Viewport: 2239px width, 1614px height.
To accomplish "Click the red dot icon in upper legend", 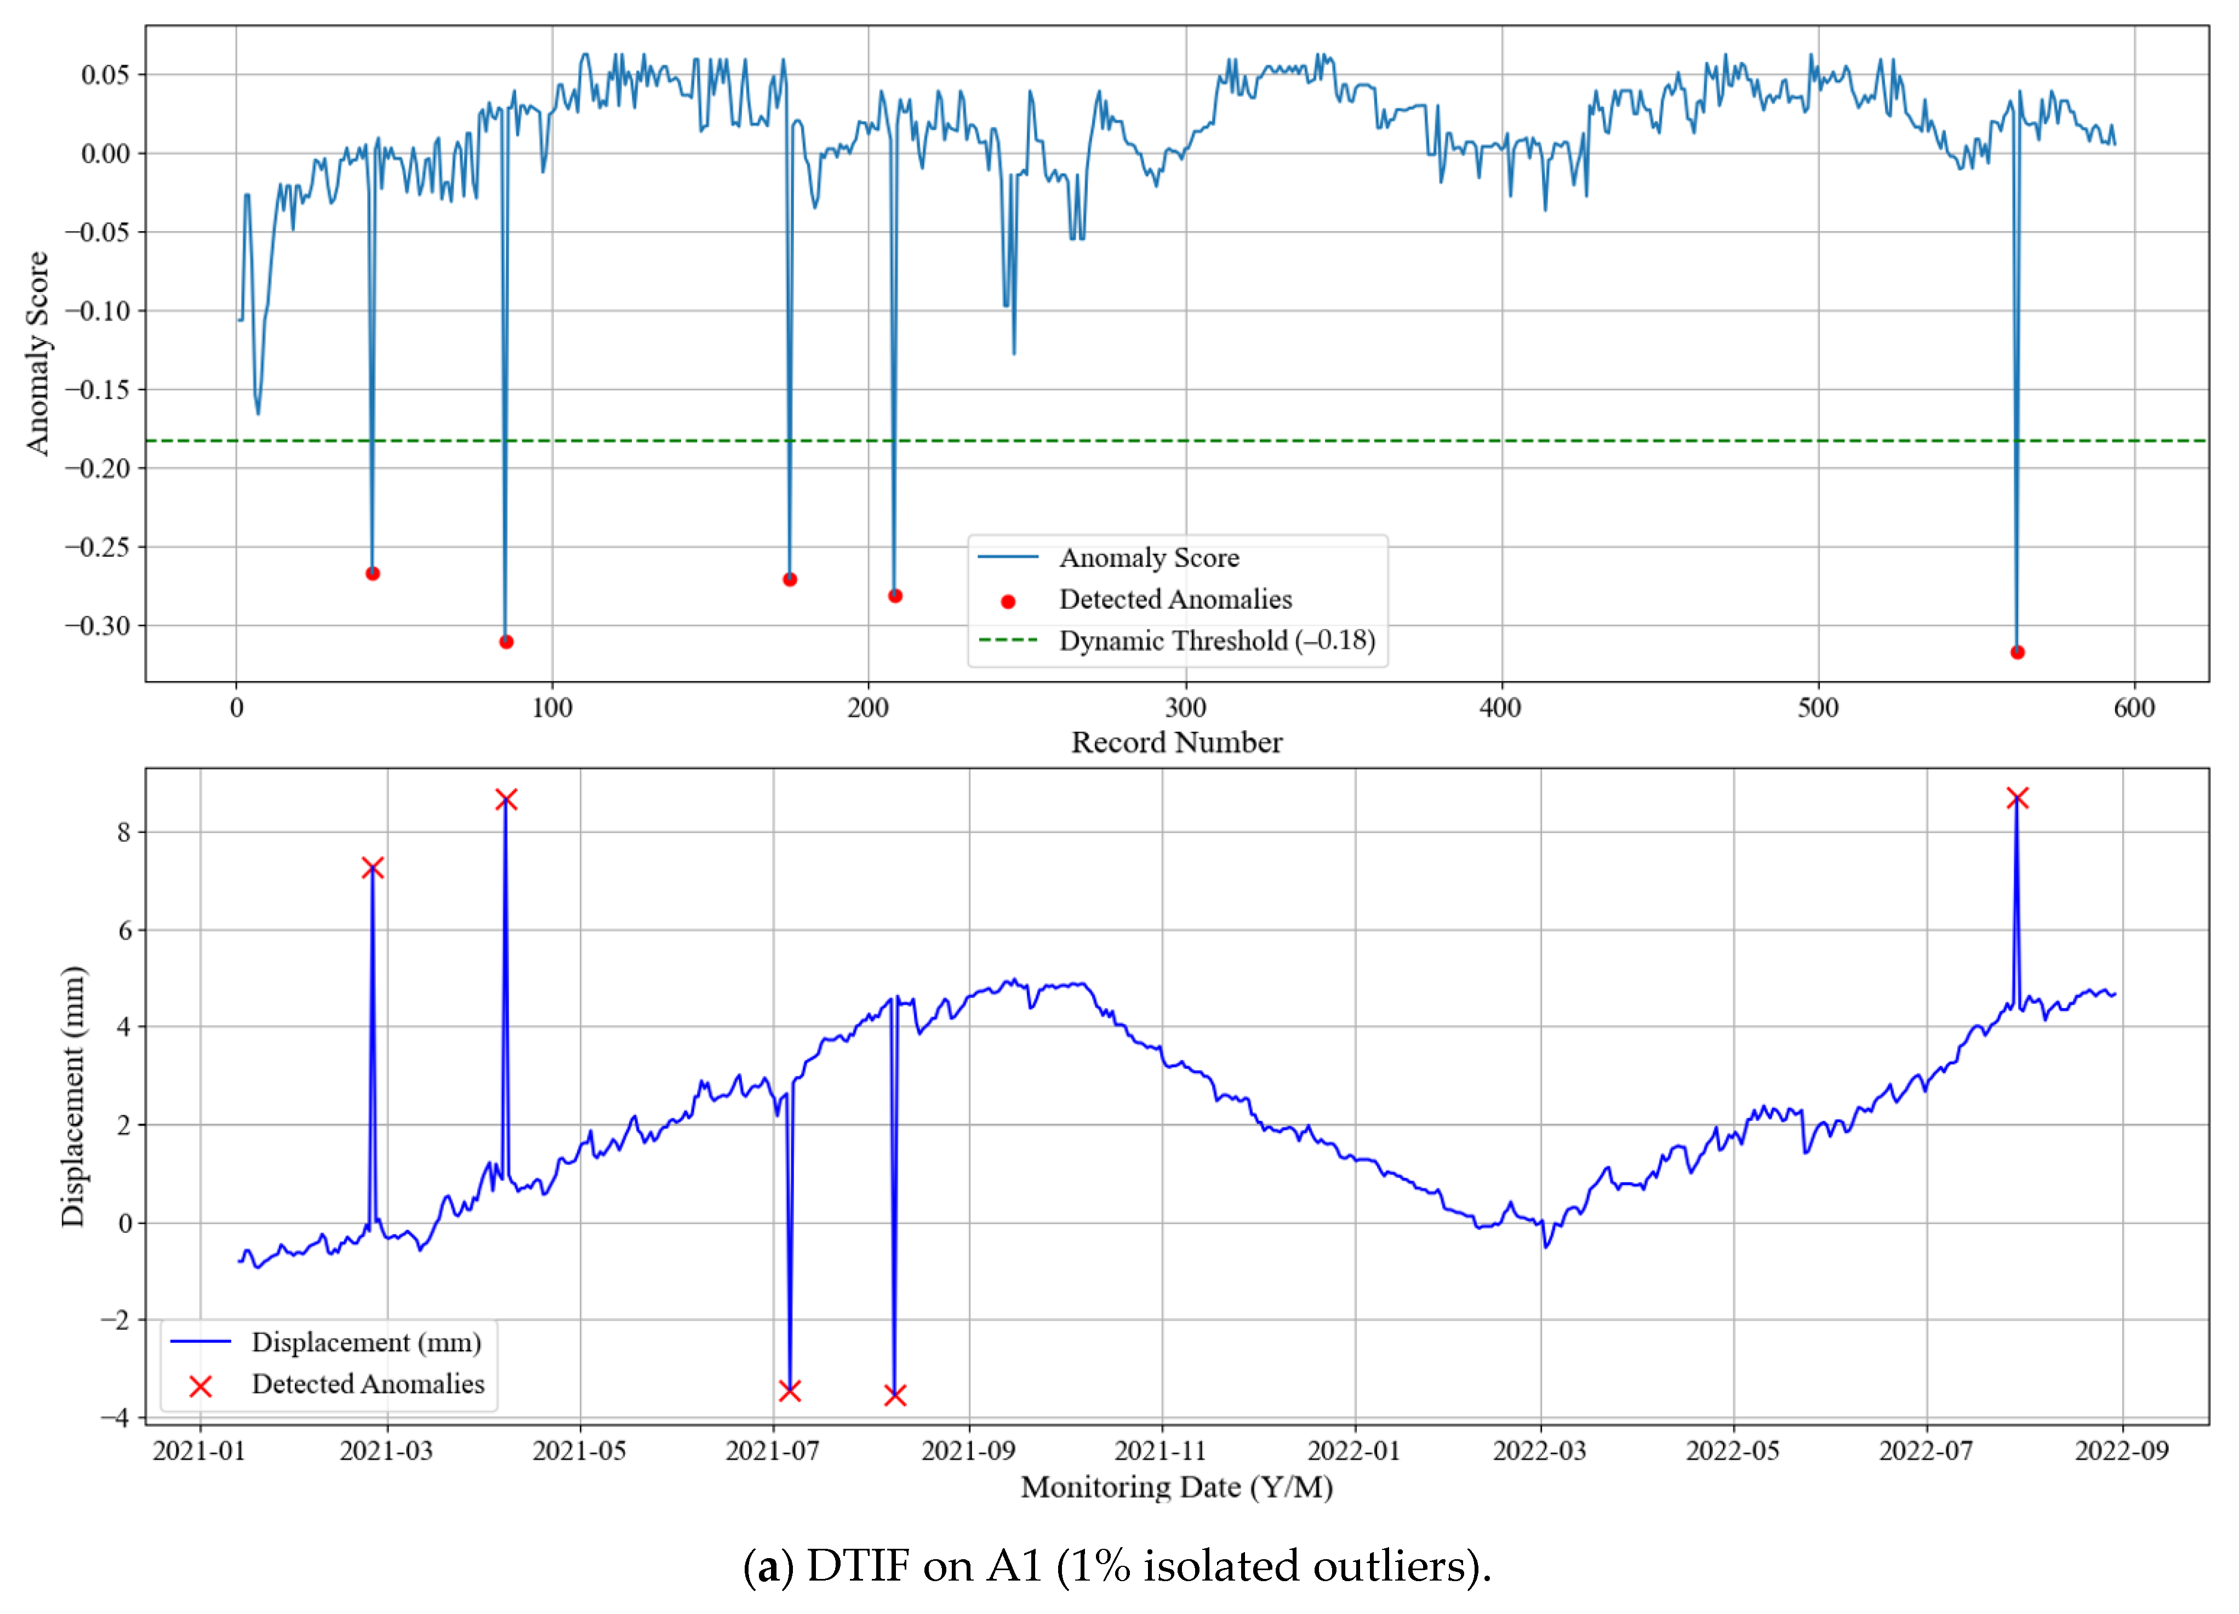I will (1008, 601).
